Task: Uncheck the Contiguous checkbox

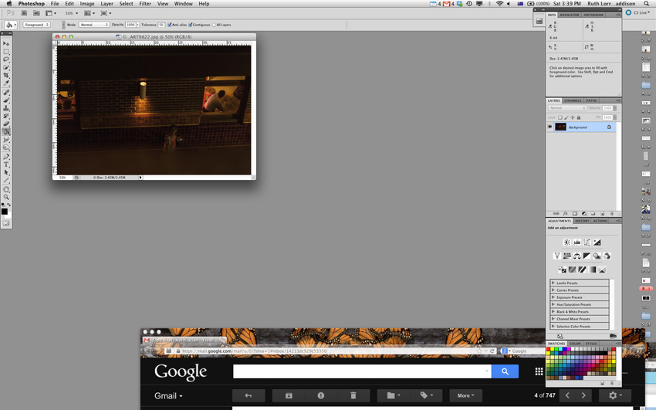Action: [x=191, y=25]
